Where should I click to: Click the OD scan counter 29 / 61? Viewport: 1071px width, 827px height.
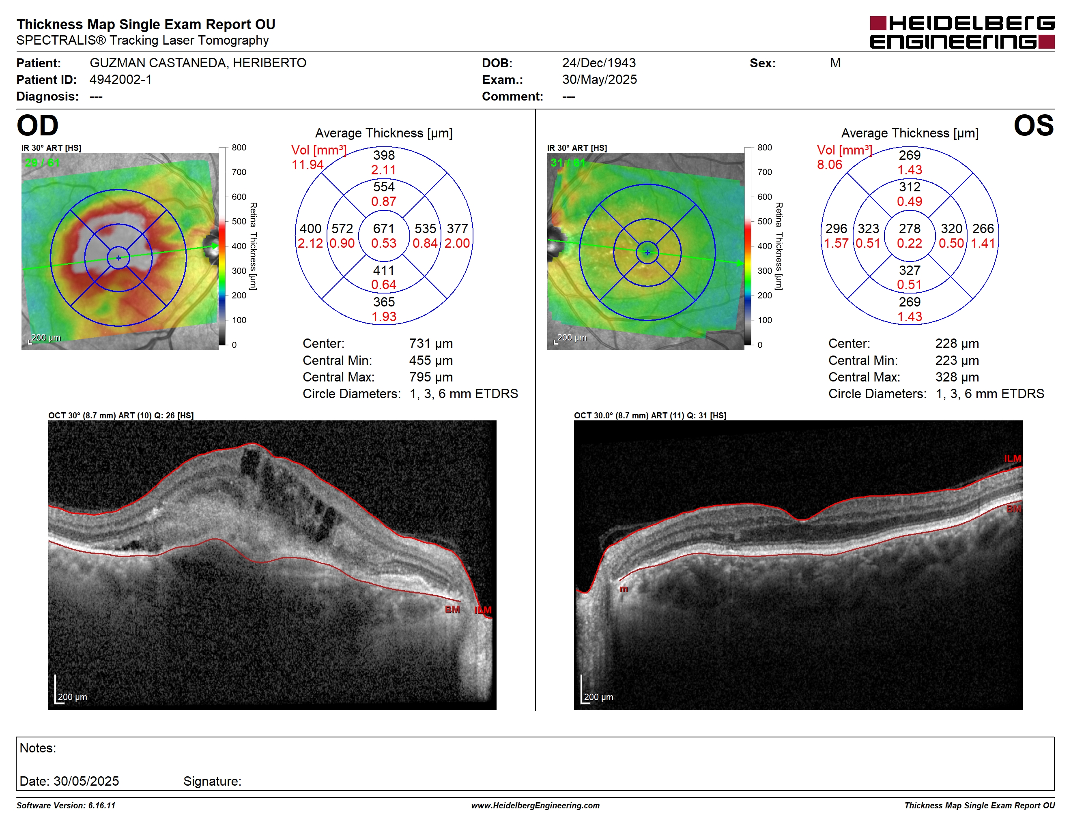pos(42,163)
